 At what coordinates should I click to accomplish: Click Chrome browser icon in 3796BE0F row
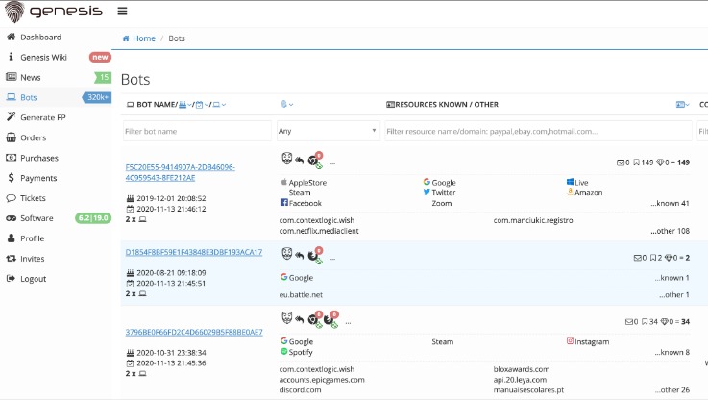pos(313,319)
